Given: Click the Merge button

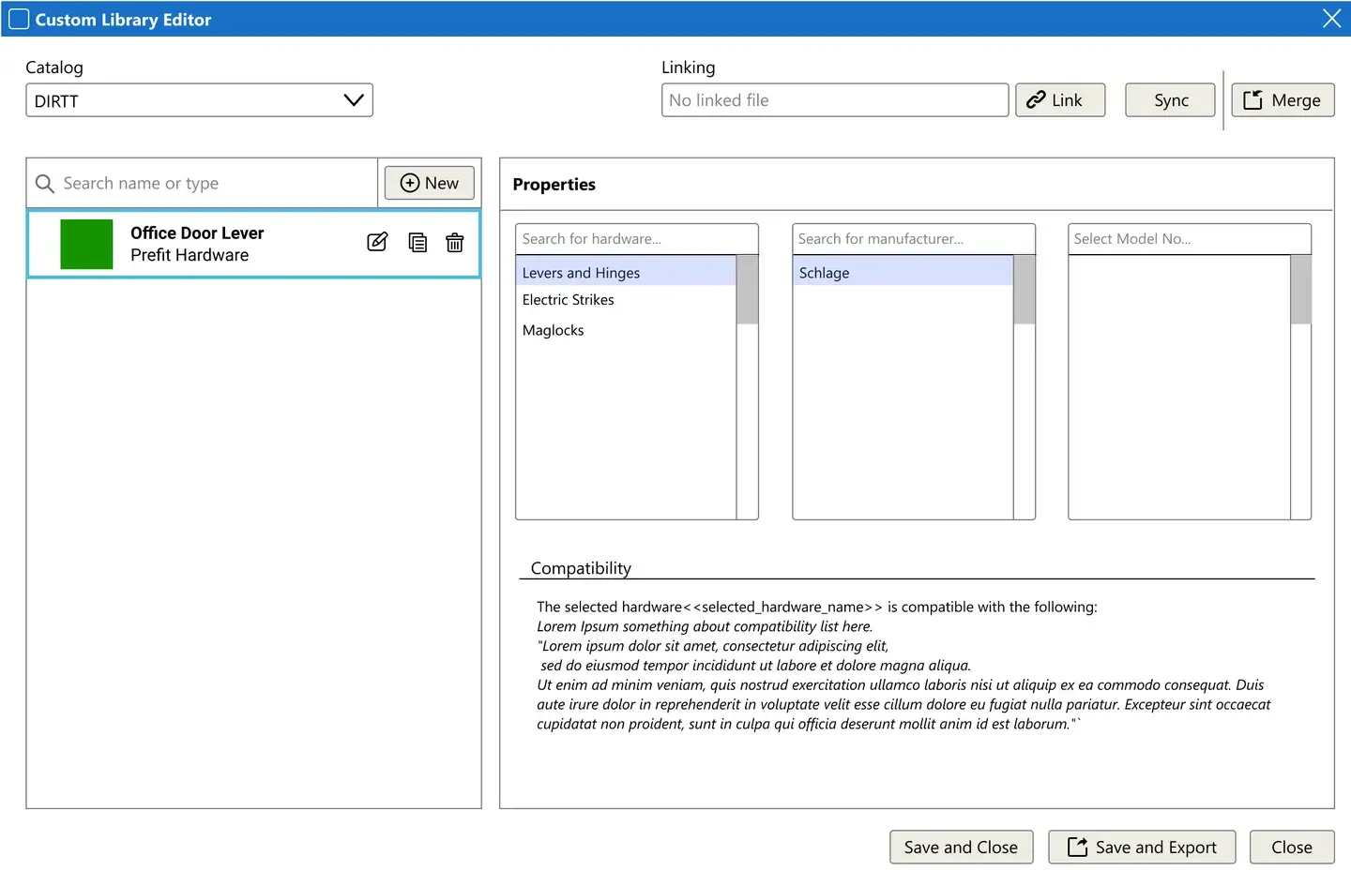Looking at the screenshot, I should pyautogui.click(x=1283, y=100).
